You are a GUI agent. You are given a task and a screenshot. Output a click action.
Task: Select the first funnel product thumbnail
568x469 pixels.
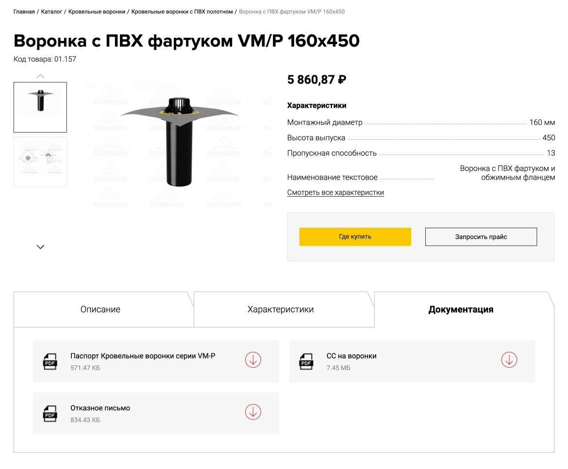40,107
